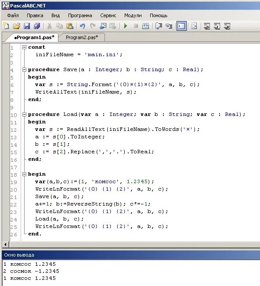Image resolution: width=260 pixels, height=286 pixels.
Task: Switch to the Program1.pas tab
Action: 34,37
